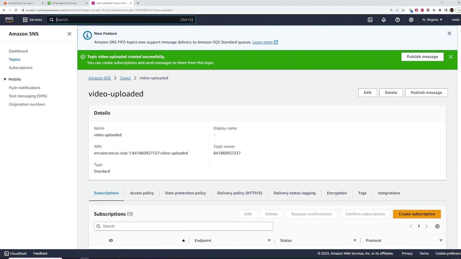Collapse the Mobile navigation section

[5, 79]
